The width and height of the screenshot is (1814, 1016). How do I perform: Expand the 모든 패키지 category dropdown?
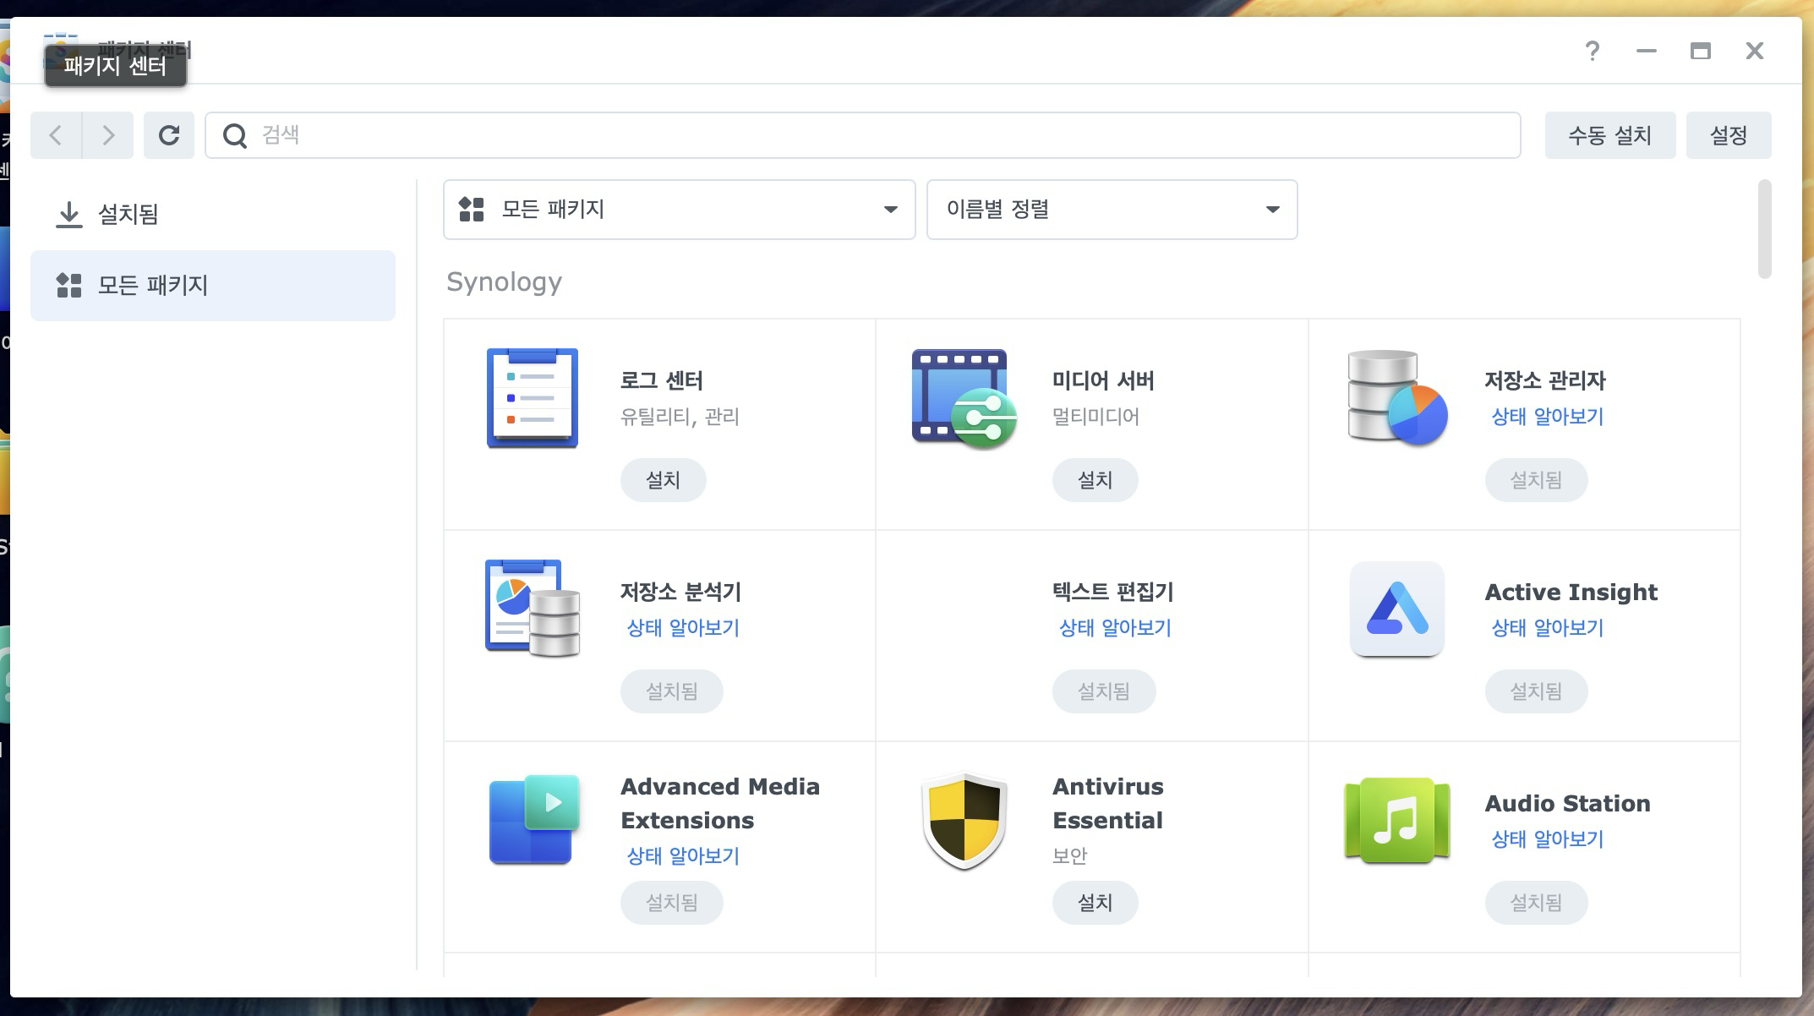679,210
